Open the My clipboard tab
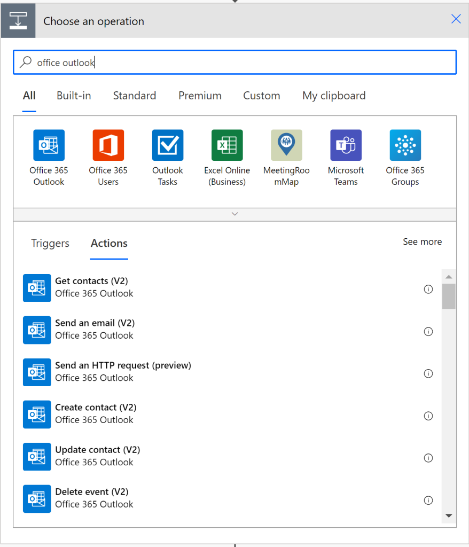 point(334,96)
